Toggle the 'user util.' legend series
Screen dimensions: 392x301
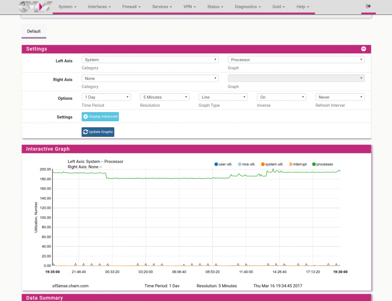[223, 164]
